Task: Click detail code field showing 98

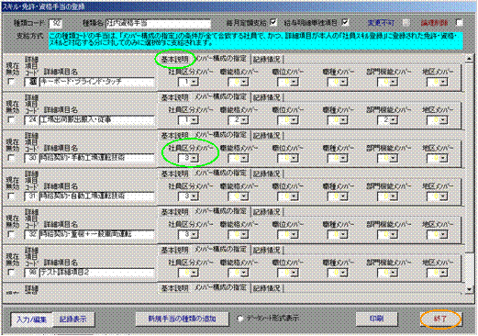Action: click(x=31, y=273)
